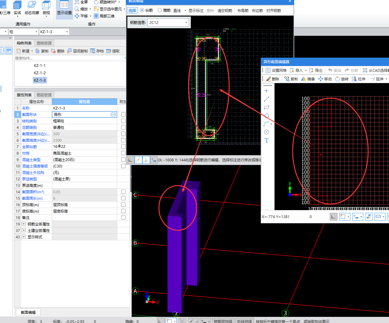Toggle the checkbox for the 结构类别 row
This screenshot has height=323, width=389.
click(123, 121)
